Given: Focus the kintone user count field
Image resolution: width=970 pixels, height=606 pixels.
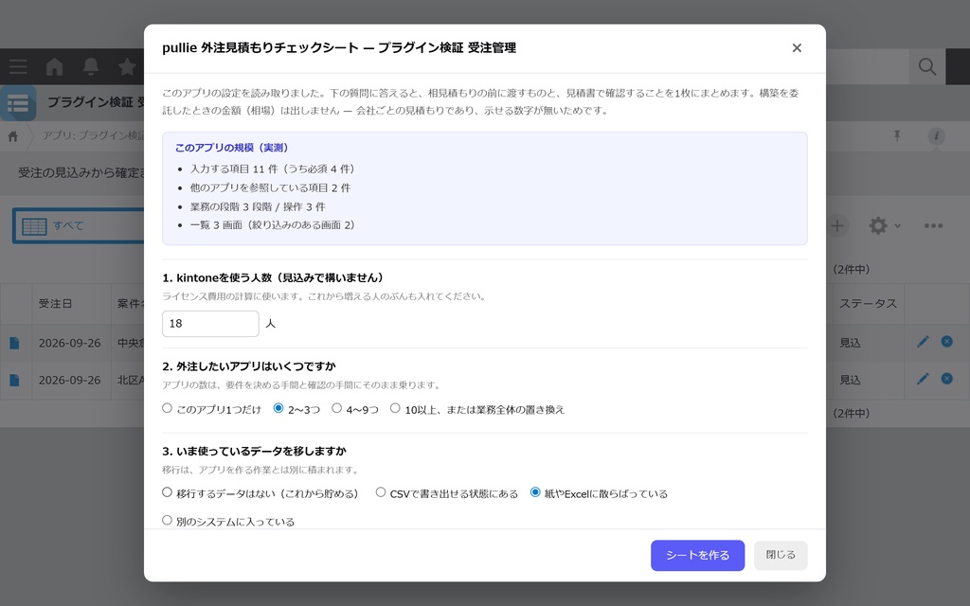Looking at the screenshot, I should tap(210, 324).
